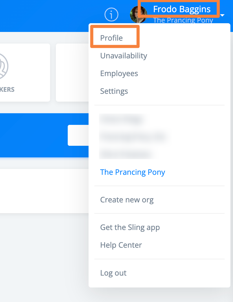Click Frodo Baggins' avatar photo

click(137, 14)
